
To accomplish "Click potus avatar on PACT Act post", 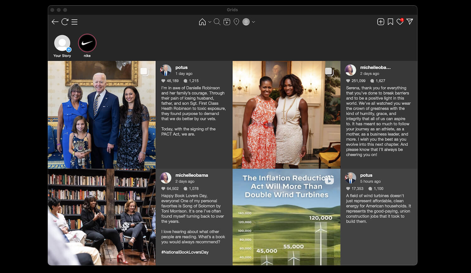I will click(166, 70).
